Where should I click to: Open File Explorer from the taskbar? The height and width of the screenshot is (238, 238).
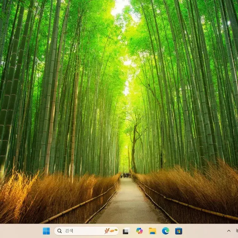153,231
